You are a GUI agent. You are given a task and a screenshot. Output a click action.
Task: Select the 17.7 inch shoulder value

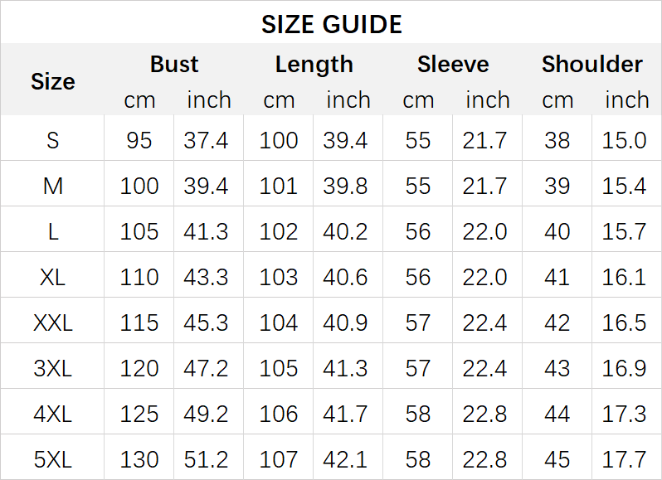(624, 459)
